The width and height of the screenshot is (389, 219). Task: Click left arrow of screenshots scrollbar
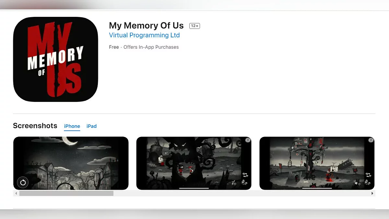(16, 193)
